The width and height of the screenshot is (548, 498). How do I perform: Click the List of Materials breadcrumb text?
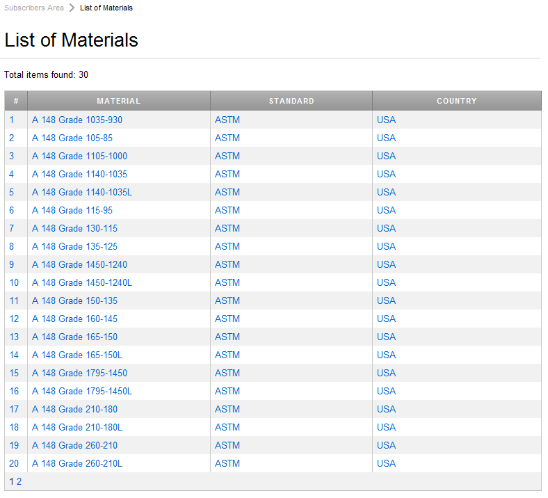click(106, 8)
